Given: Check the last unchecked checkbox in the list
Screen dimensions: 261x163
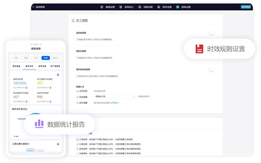Looking at the screenshot, I should click(78, 153).
